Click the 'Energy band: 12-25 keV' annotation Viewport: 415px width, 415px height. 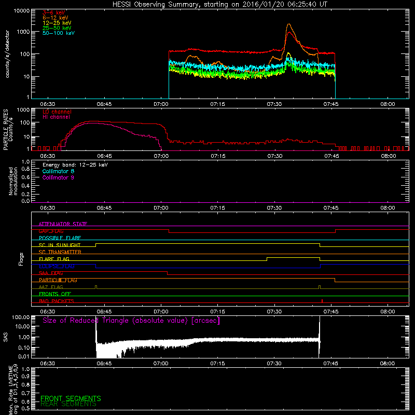click(75, 165)
